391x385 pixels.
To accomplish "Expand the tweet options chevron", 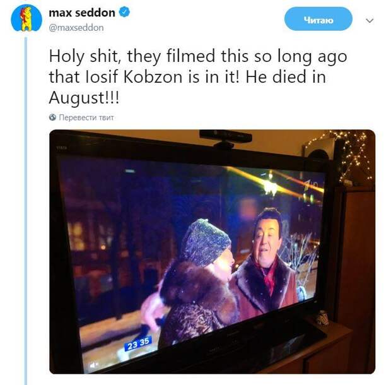I will click(x=370, y=20).
